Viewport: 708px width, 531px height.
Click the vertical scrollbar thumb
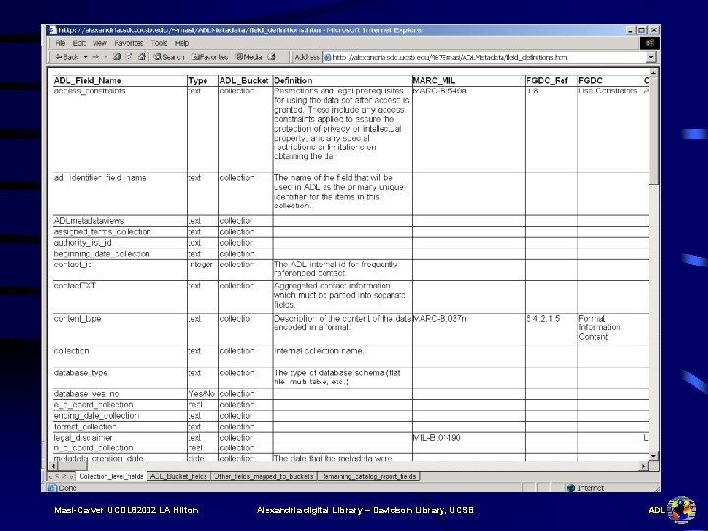pos(653,130)
